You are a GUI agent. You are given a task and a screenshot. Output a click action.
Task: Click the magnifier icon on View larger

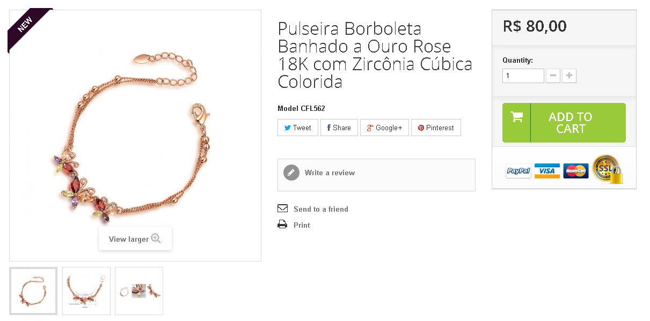pyautogui.click(x=156, y=238)
